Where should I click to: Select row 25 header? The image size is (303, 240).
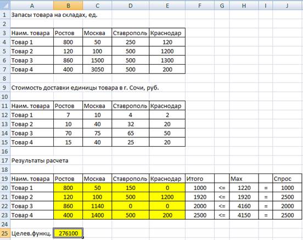point(5,233)
